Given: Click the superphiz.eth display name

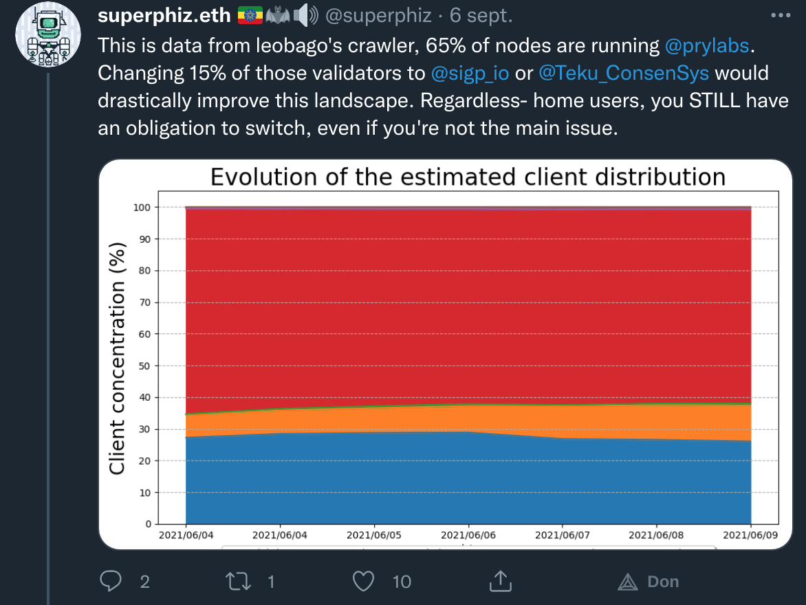Looking at the screenshot, I should click(x=165, y=15).
